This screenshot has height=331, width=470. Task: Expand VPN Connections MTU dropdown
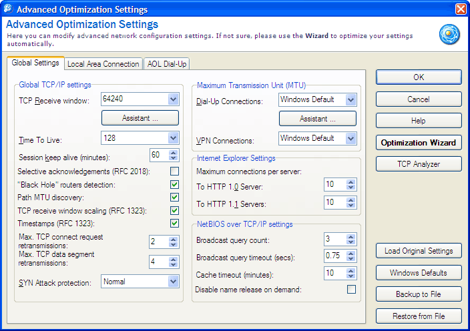point(350,139)
